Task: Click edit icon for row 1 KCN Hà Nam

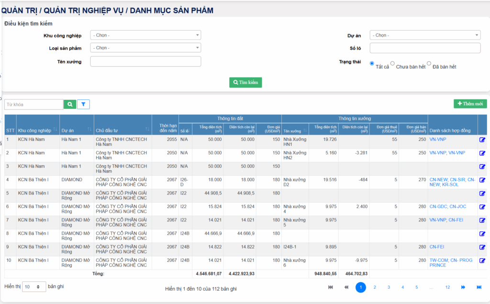Action: tap(482, 140)
